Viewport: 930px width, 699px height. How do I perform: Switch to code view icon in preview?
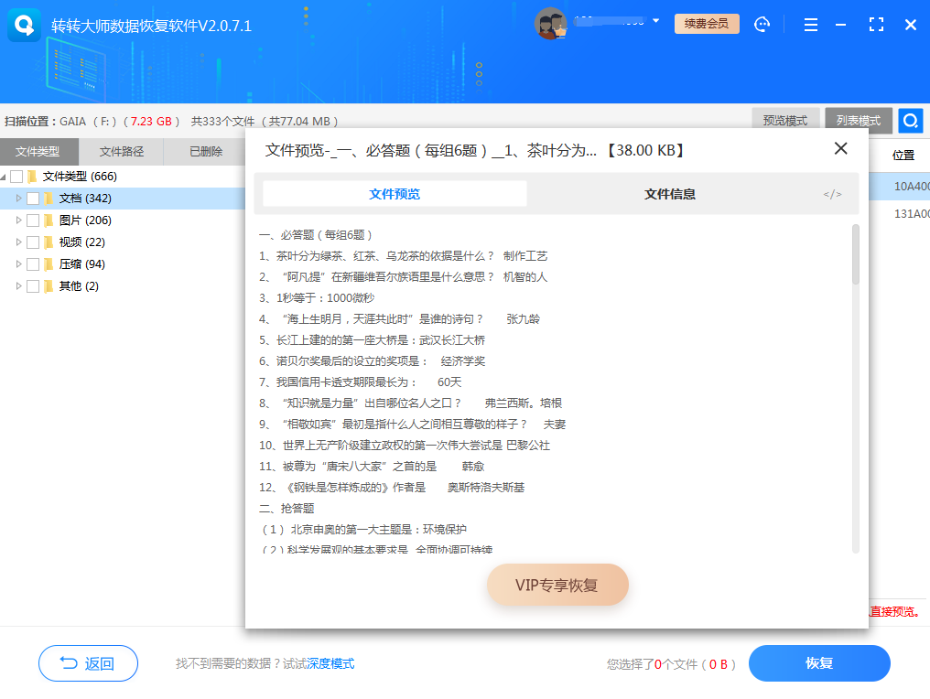[x=832, y=194]
